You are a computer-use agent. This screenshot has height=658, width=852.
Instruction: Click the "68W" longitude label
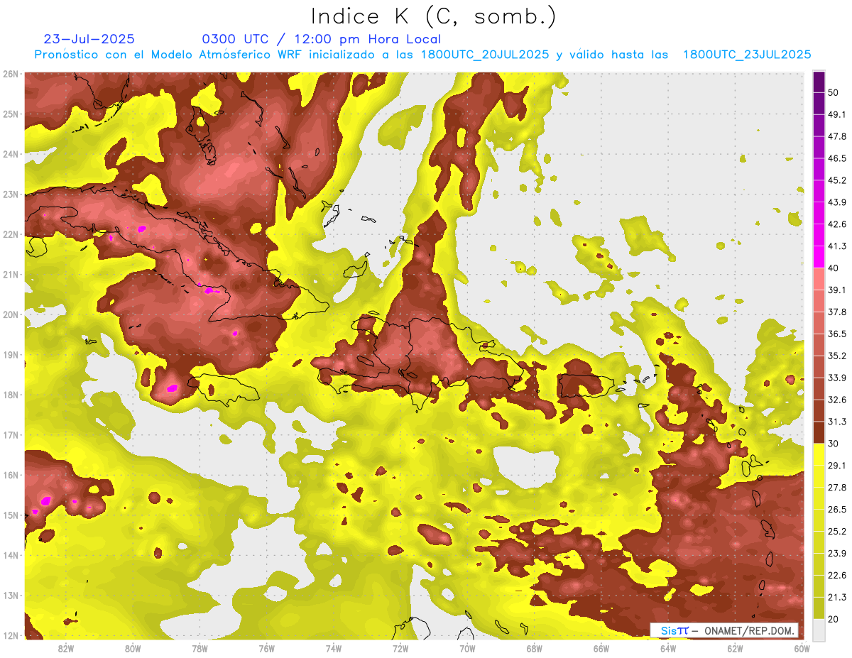pos(535,649)
